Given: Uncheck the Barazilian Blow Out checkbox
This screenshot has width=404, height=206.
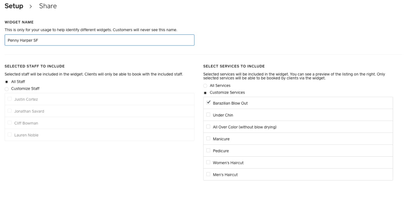Looking at the screenshot, I should [208, 103].
